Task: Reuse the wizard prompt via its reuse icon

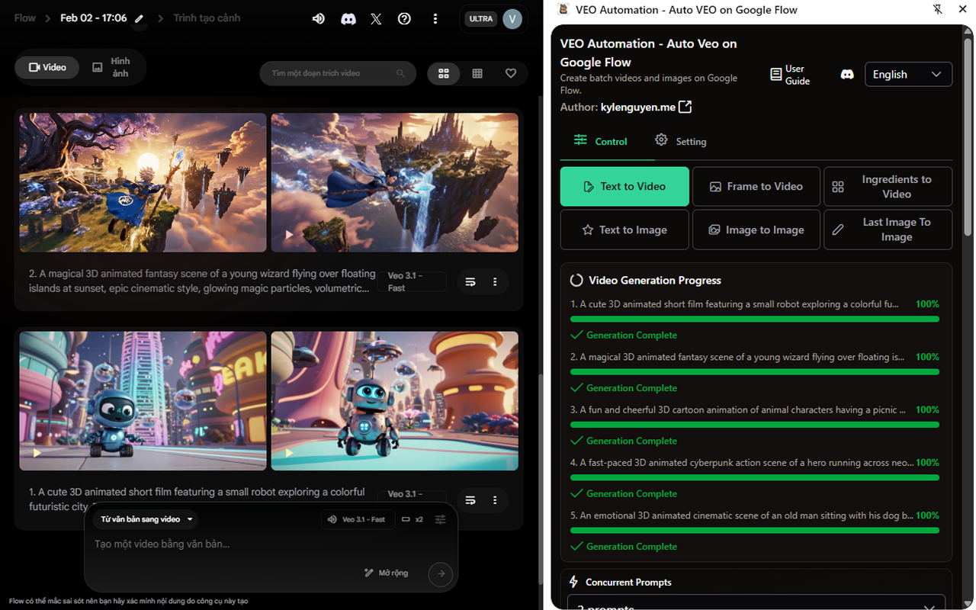Action: tap(470, 282)
